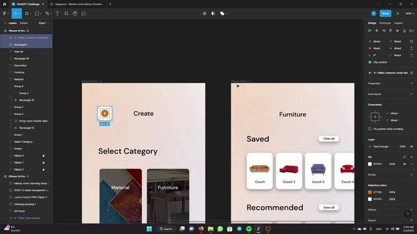Enable Fix position when scrolling checkbox
417x234 pixels.
point(369,129)
